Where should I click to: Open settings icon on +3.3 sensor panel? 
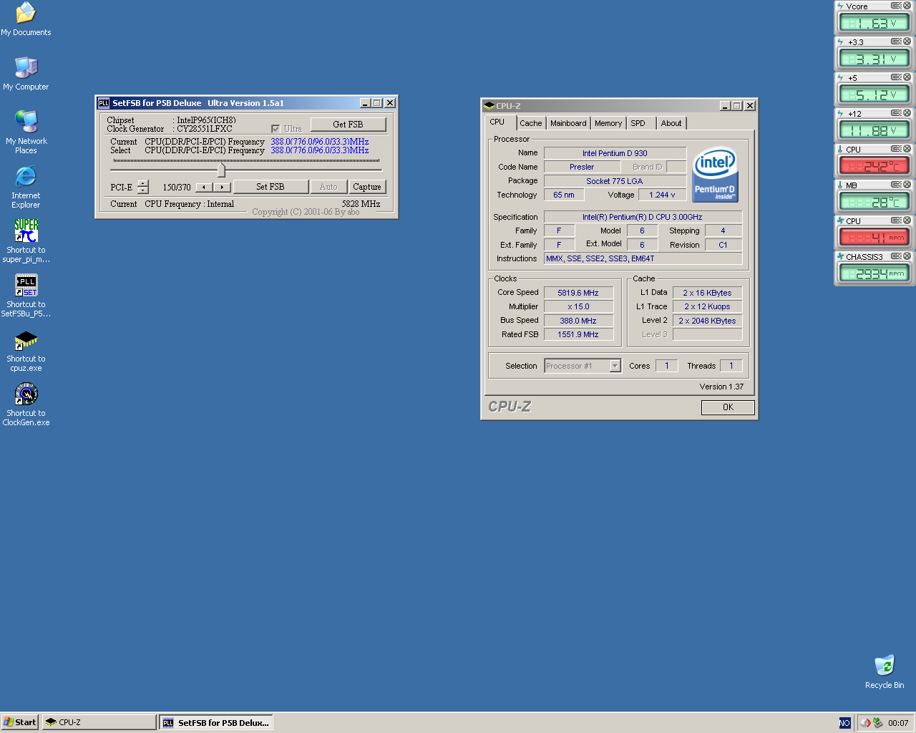896,42
